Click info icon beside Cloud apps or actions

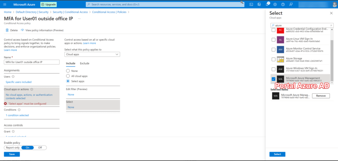[32, 89]
